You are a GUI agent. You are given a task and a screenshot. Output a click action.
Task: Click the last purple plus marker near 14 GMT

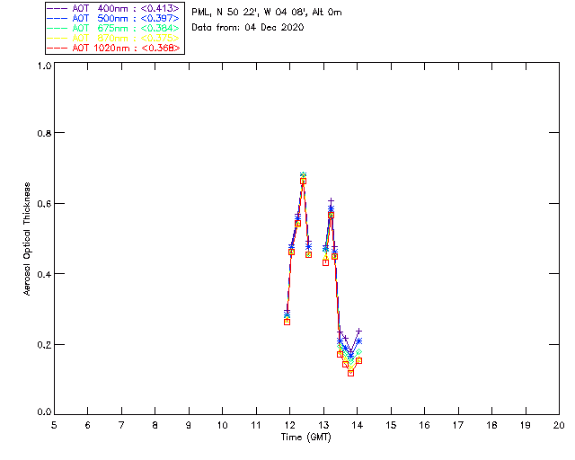pos(358,331)
